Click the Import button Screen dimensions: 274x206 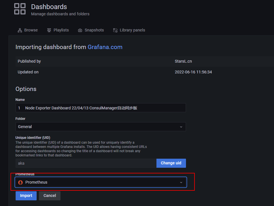pyautogui.click(x=26, y=196)
